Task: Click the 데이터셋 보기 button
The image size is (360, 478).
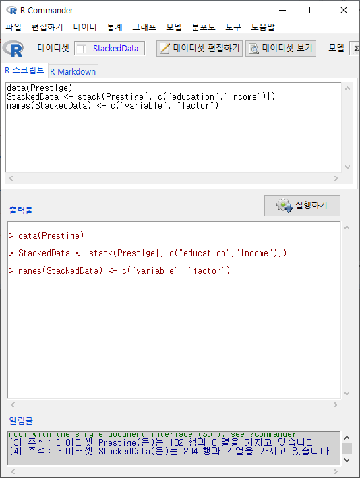Action: pyautogui.click(x=280, y=49)
